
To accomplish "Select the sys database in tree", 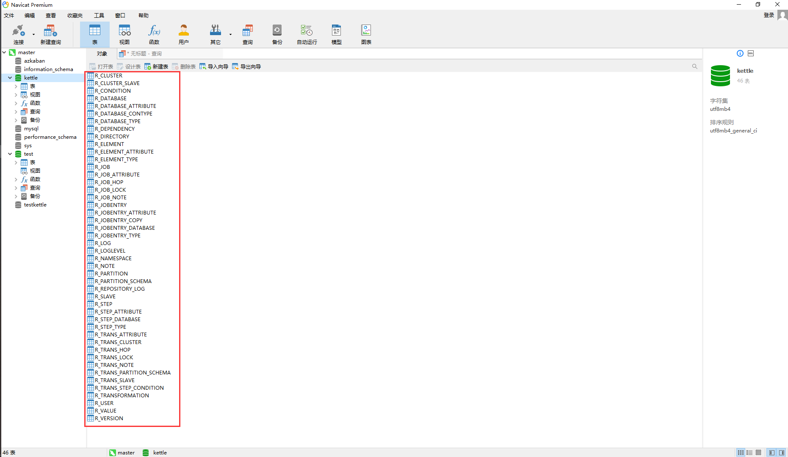I will click(28, 146).
